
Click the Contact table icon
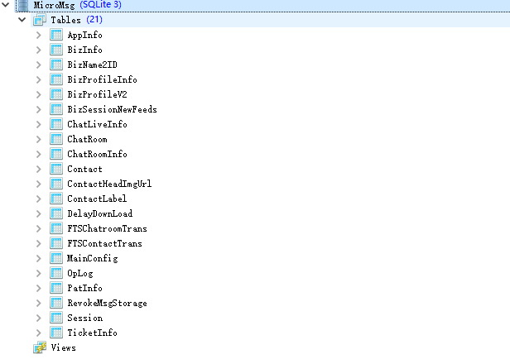[x=56, y=169]
